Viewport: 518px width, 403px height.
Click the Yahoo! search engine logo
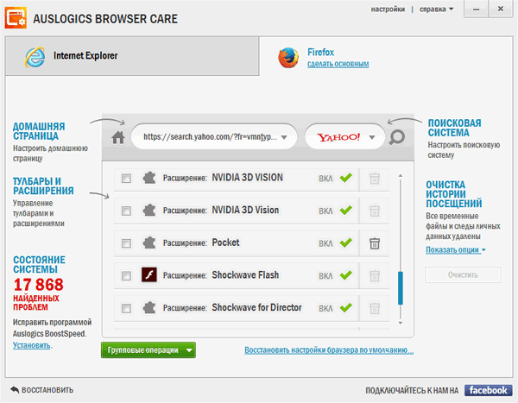click(338, 137)
